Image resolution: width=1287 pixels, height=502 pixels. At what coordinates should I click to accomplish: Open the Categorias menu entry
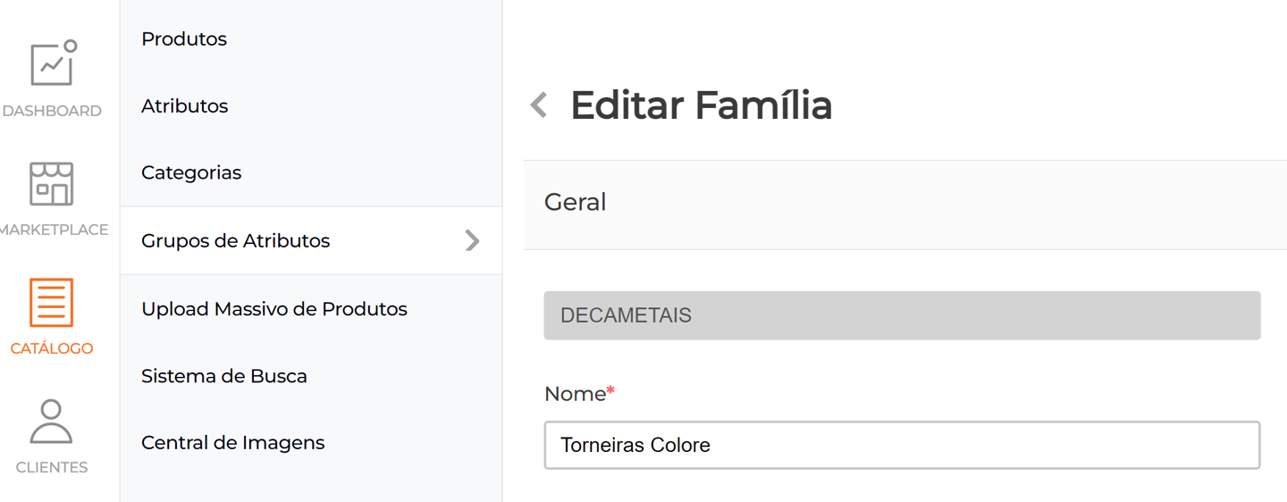click(191, 173)
